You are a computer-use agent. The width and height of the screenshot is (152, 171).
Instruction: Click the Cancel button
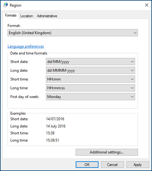(112, 164)
